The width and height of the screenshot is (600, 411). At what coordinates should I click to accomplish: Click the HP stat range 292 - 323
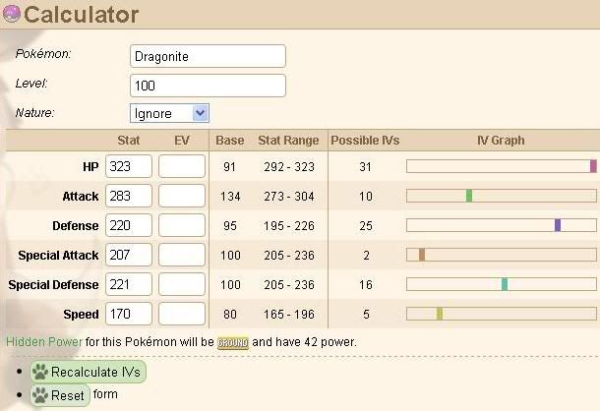coord(289,167)
